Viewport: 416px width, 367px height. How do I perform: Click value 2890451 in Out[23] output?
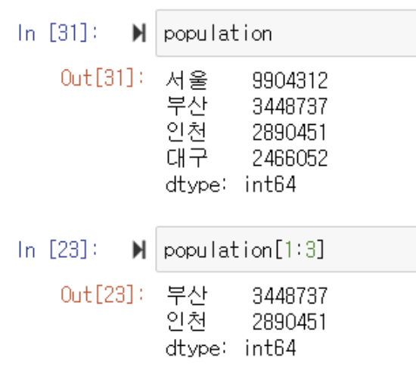(x=289, y=322)
